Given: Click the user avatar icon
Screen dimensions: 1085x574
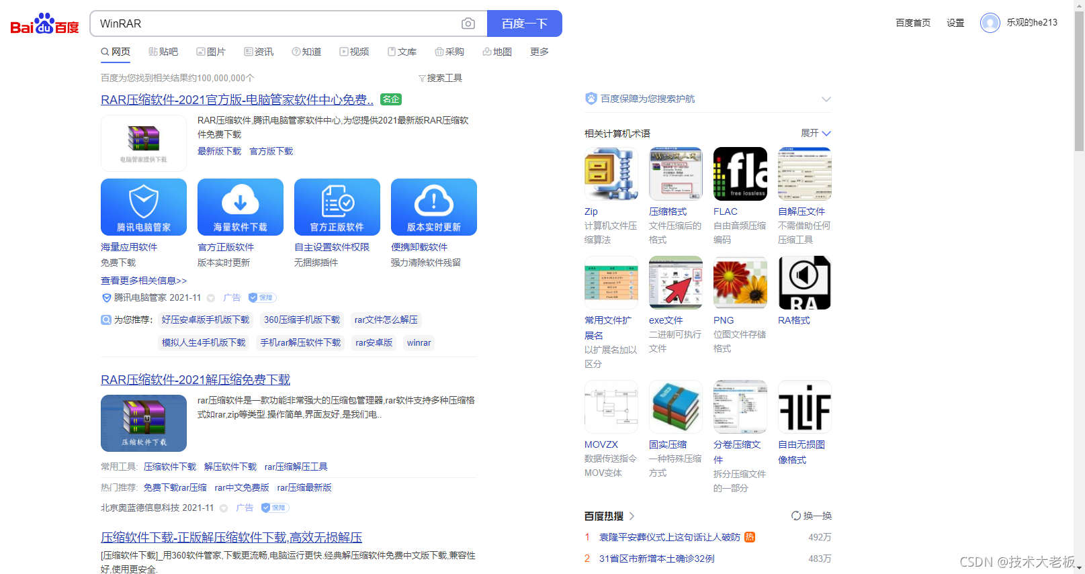Looking at the screenshot, I should (x=990, y=23).
